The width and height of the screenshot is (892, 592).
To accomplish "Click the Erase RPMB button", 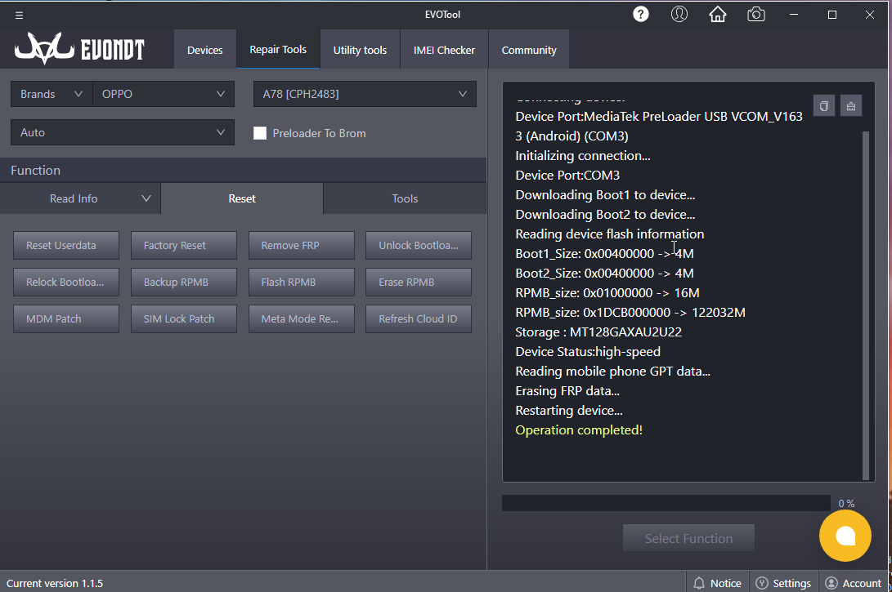I will tap(419, 283).
